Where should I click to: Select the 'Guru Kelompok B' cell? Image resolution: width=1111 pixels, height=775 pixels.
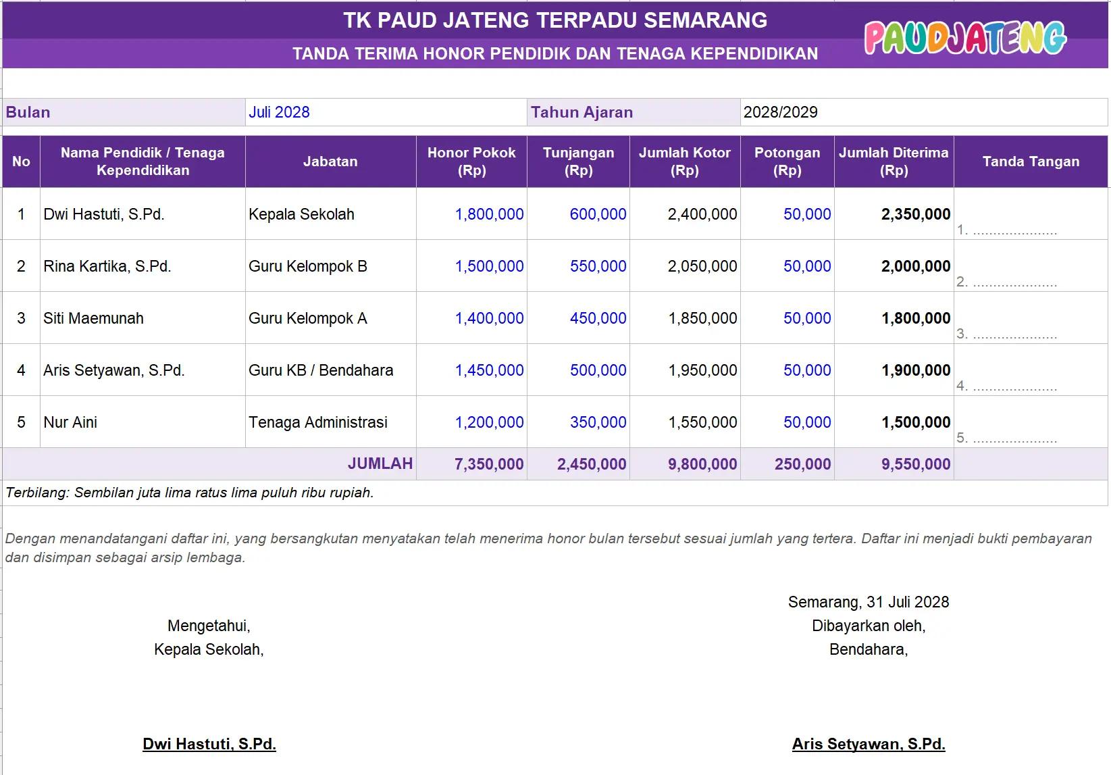pos(330,266)
